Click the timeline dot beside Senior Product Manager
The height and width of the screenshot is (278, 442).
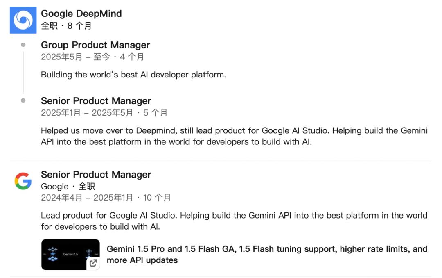pos(23,100)
